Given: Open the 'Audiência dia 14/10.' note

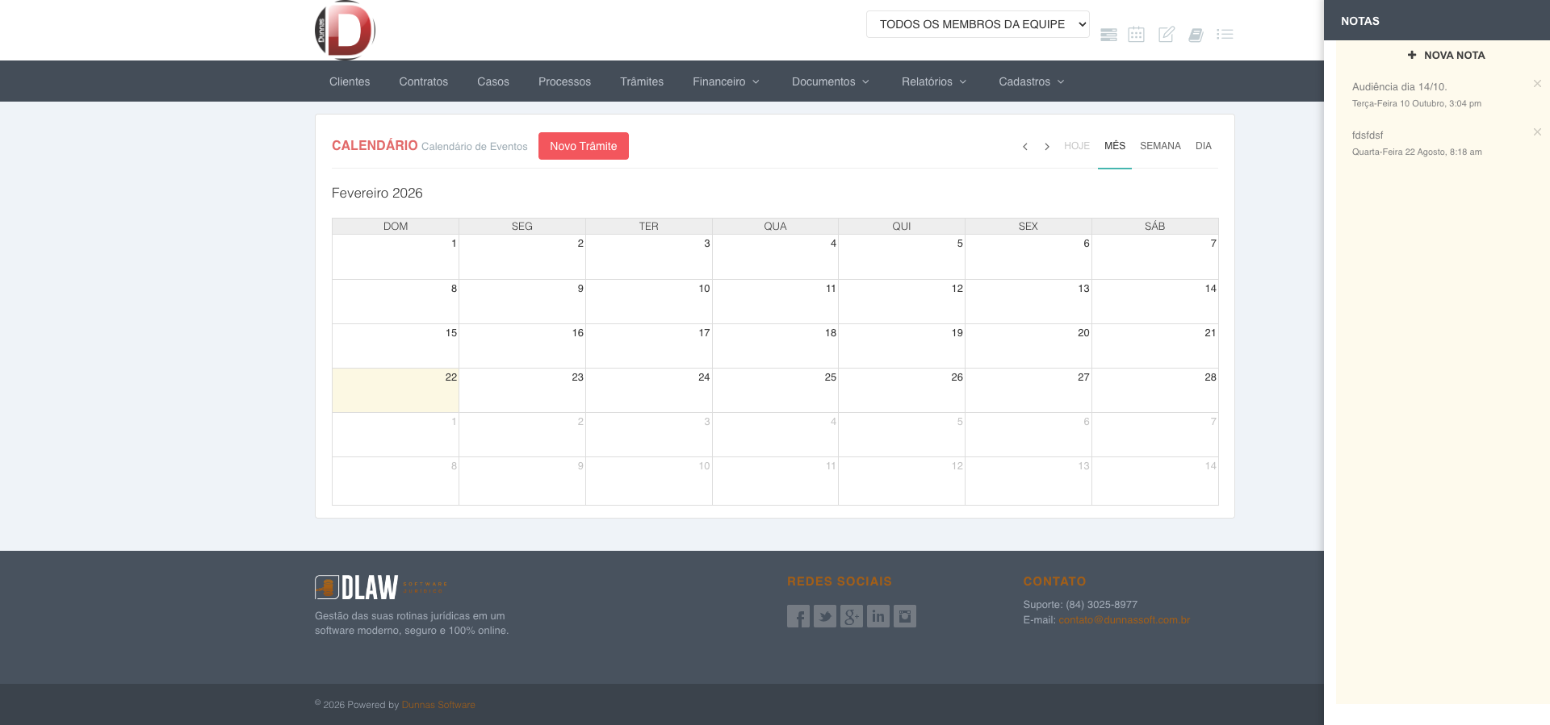Looking at the screenshot, I should (x=1400, y=87).
